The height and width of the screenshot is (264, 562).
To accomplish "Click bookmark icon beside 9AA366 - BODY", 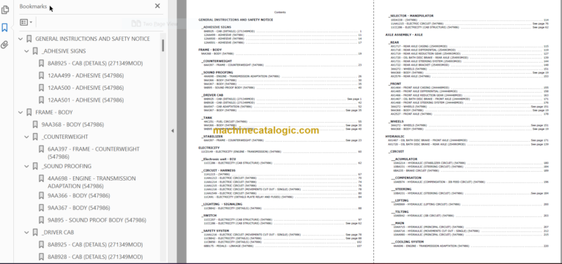I will [41, 195].
